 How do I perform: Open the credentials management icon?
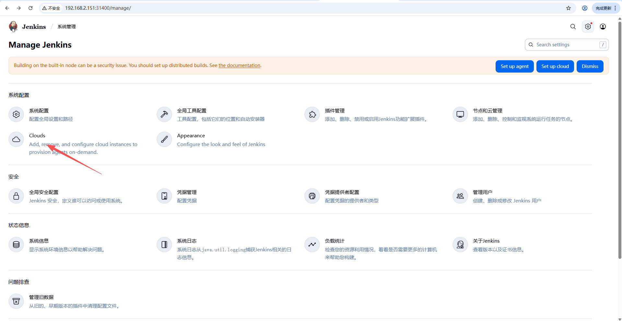[164, 196]
